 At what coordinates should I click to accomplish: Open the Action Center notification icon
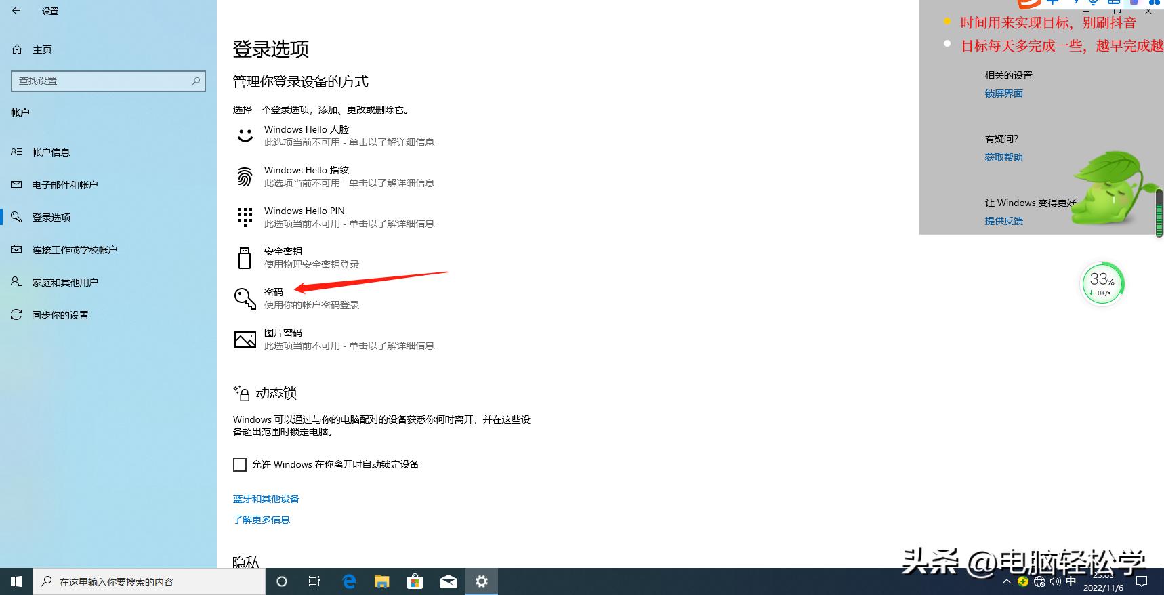tap(1142, 581)
